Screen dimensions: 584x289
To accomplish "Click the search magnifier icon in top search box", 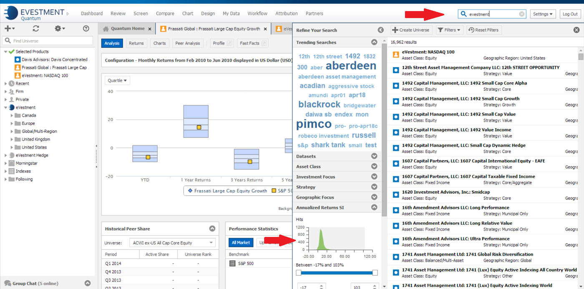I will coord(463,14).
